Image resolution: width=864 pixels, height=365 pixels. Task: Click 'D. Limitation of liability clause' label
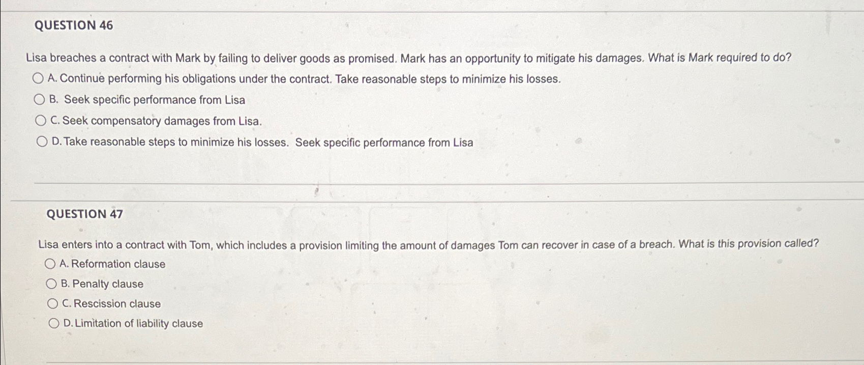click(x=132, y=323)
